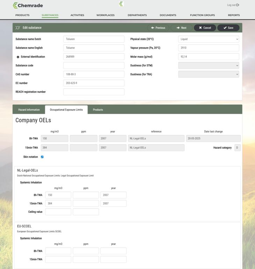Click the Company OELs 8h-TWA reference field
Screen dimensions: 255x269
[x=156, y=138]
